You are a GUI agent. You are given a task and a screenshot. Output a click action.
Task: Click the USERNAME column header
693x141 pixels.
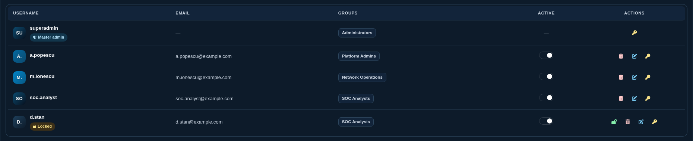point(26,13)
